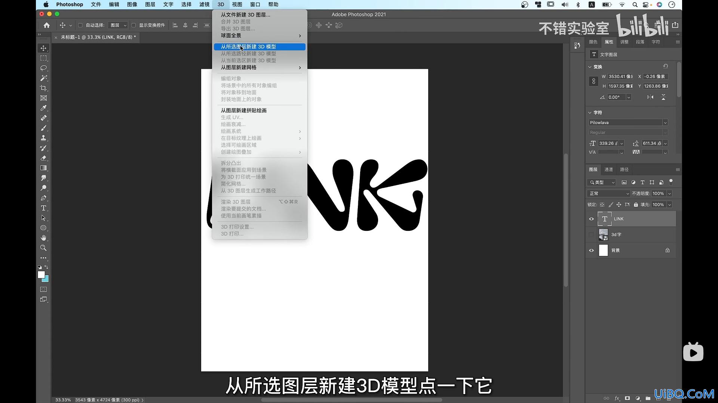
Task: Click the Home icon in options bar
Action: 46,25
